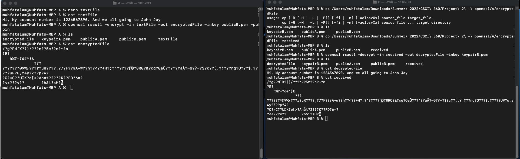Click the 'B — -zsh — 114×33' title text
The width and height of the screenshot is (520, 159).
(x=395, y=2)
